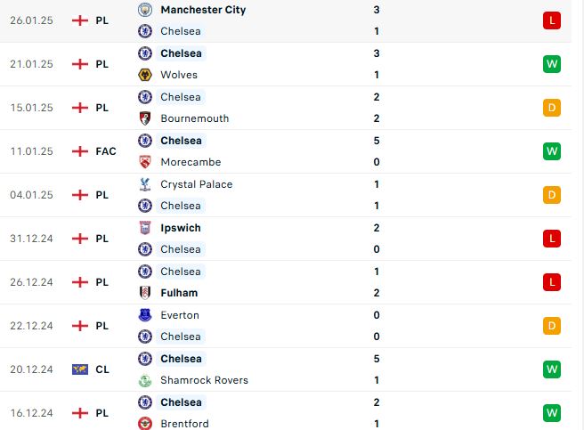584x430 pixels.
Task: Click the Crystal Palace club crest
Action: coord(145,184)
